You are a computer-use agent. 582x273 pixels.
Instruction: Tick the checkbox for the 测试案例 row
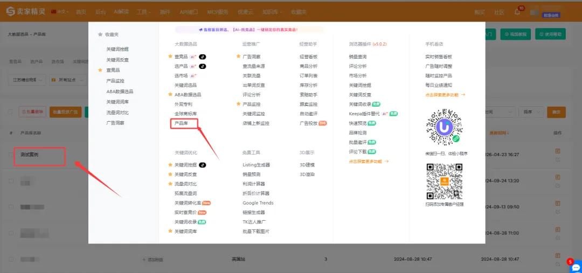coord(11,155)
